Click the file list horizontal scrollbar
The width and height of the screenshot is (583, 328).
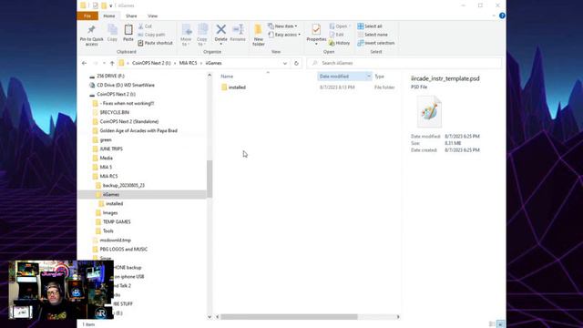click(289, 317)
